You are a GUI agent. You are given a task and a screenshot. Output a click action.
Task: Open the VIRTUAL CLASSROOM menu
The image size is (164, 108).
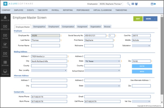(x=102, y=10)
